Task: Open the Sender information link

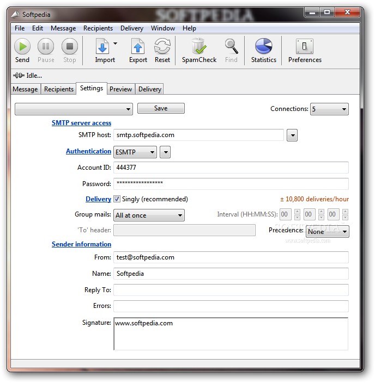Action: (x=81, y=244)
